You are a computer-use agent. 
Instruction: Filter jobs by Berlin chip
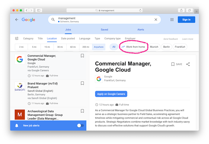[166, 47]
